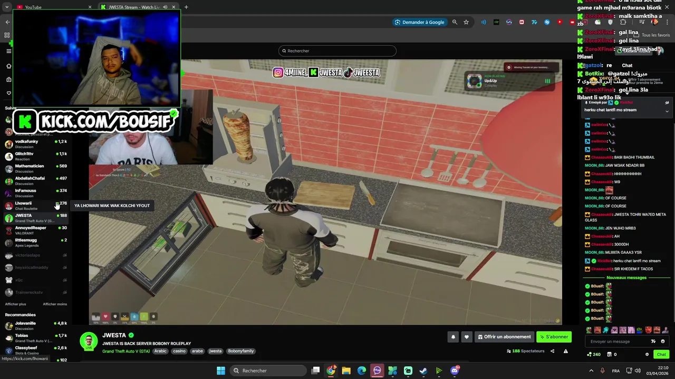Expand the pinned message chevron
Screen dimensions: 675x379
(x=667, y=111)
